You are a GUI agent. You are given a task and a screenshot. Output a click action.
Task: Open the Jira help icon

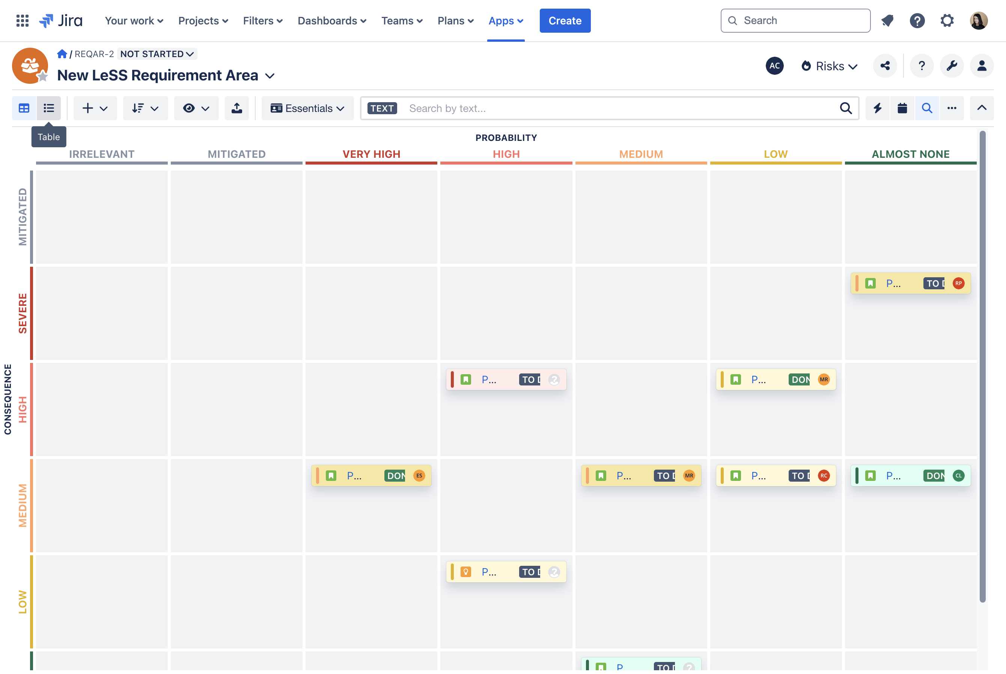(x=917, y=21)
